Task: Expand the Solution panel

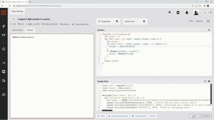Action: point(209,30)
